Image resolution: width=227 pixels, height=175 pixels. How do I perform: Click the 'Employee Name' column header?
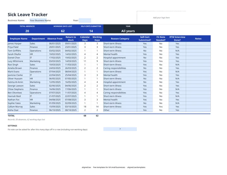click(19, 39)
